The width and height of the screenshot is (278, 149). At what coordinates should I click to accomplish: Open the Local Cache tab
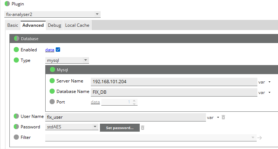[77, 25]
